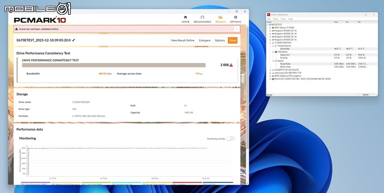Viewport: 384px width, 193px height.
Task: Click the drive performance score bar
Action: 114,65
